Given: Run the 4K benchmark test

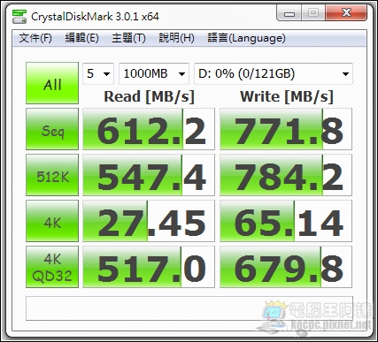Looking at the screenshot, I should pos(52,221).
